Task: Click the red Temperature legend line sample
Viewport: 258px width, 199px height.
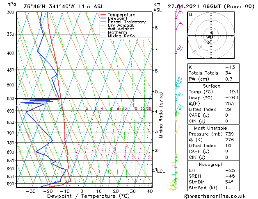Action: coord(103,15)
